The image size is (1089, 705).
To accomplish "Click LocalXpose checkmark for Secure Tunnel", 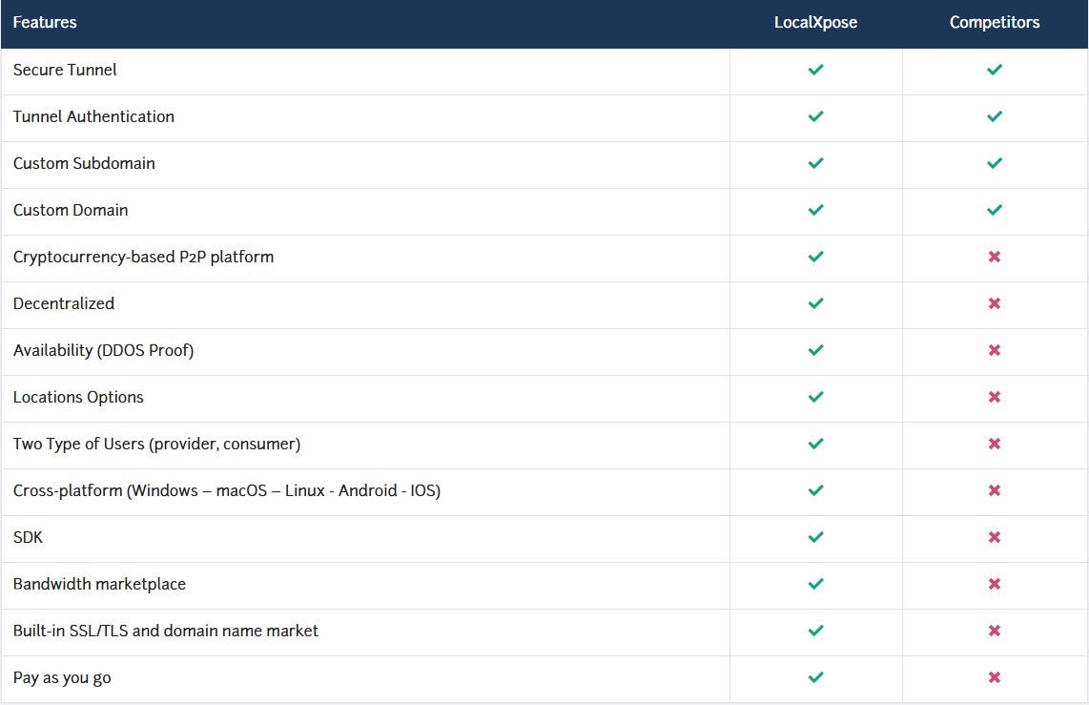I will click(815, 71).
